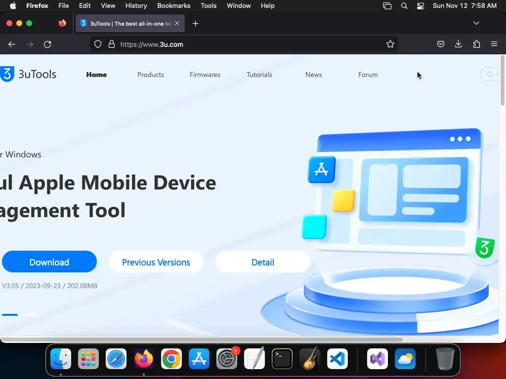The width and height of the screenshot is (506, 379).
Task: Open Finder from the Dock
Action: click(x=61, y=358)
